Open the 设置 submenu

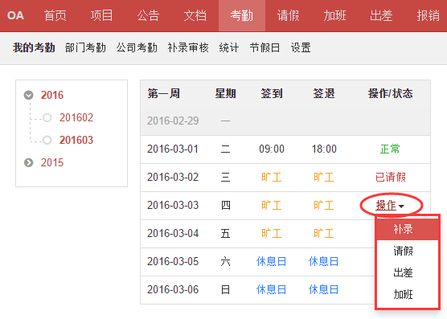pos(301,47)
